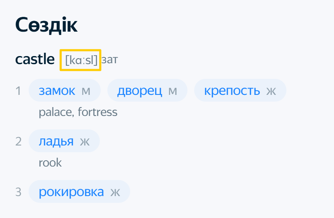
Task: Click the Сөздік heading
Action: pos(46,26)
